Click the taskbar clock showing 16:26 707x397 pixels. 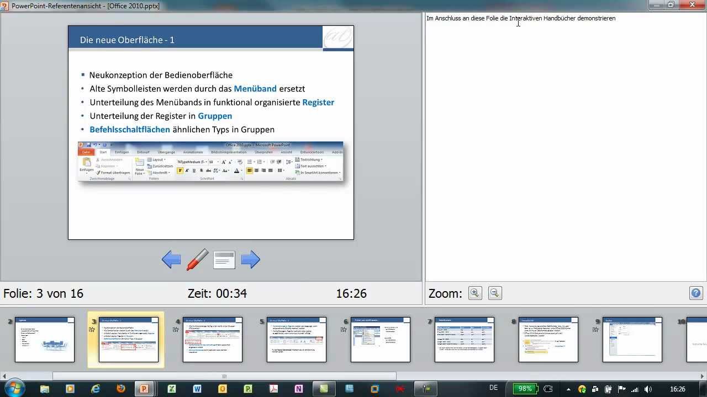678,389
